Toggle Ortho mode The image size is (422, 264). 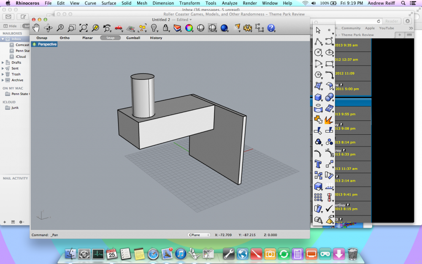point(65,38)
